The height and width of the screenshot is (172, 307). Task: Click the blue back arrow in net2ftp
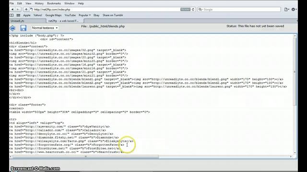(x=12, y=28)
